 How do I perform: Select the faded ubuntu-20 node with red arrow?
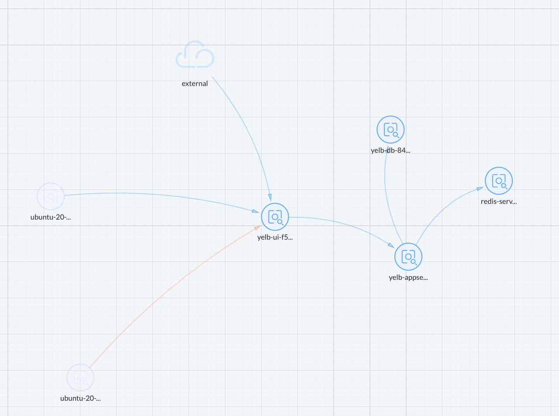coord(80,378)
